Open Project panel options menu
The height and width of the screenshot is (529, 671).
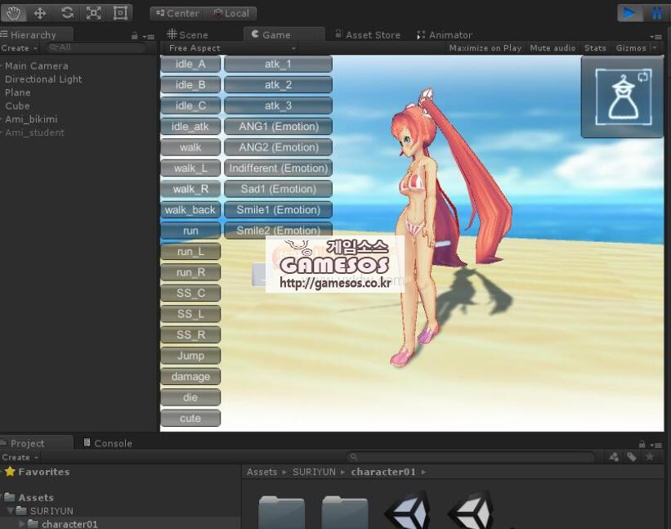coord(655,445)
